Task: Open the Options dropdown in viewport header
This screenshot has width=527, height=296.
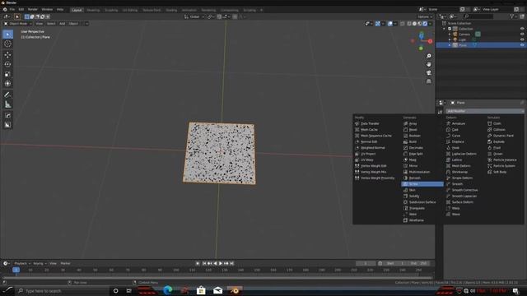Action: click(425, 16)
